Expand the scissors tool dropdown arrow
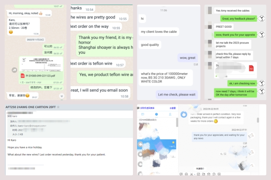The height and width of the screenshot is (180, 271). click(x=195, y=175)
